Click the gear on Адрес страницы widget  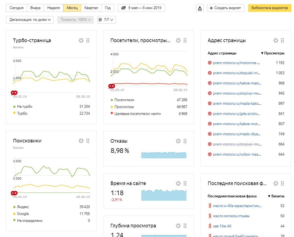[x=276, y=40]
